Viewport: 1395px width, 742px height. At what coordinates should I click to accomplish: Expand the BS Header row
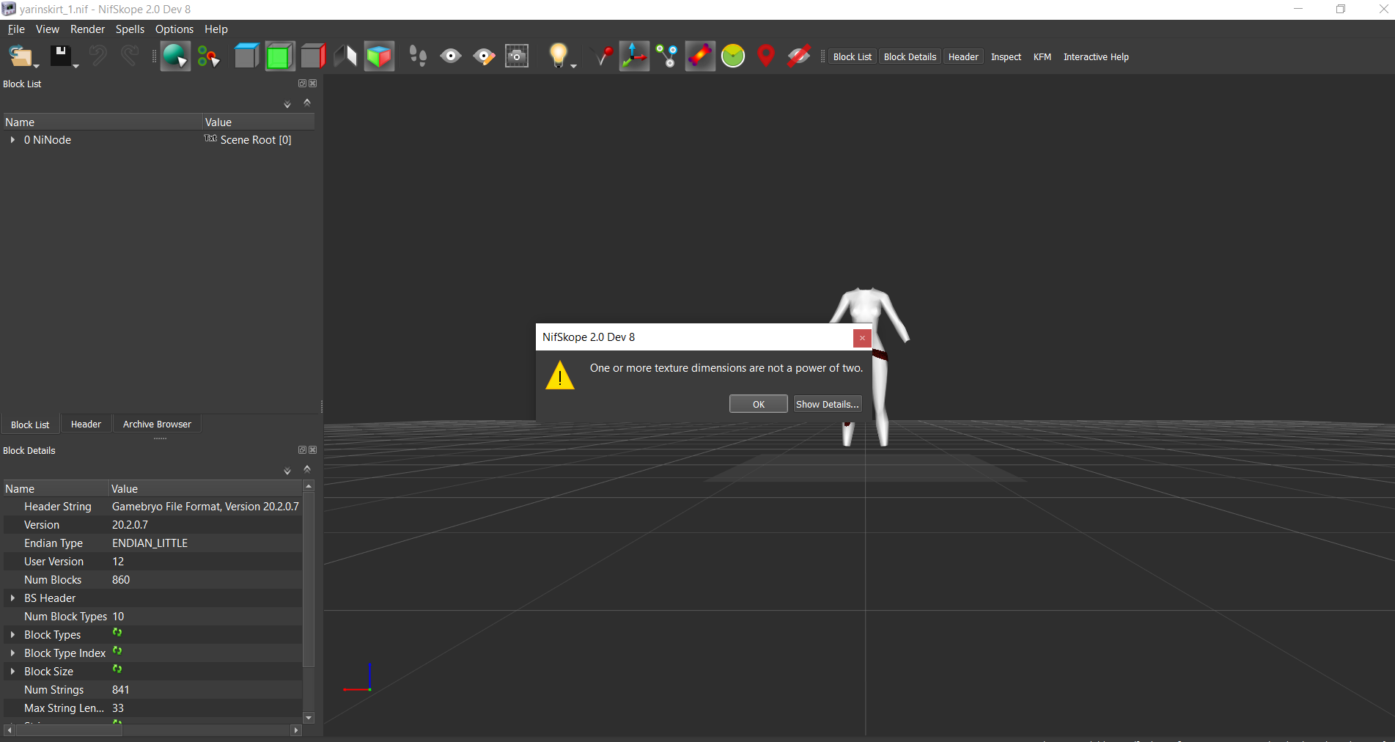12,598
